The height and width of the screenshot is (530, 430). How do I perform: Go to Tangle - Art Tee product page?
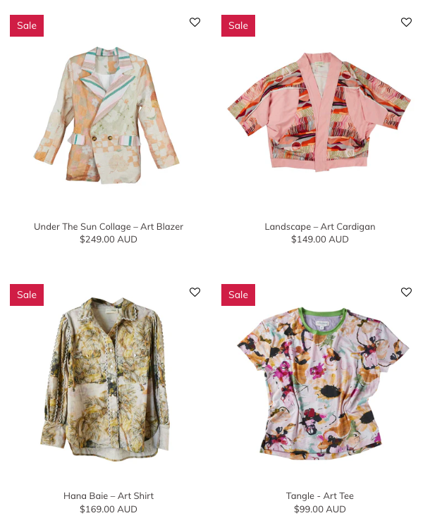[x=320, y=496]
